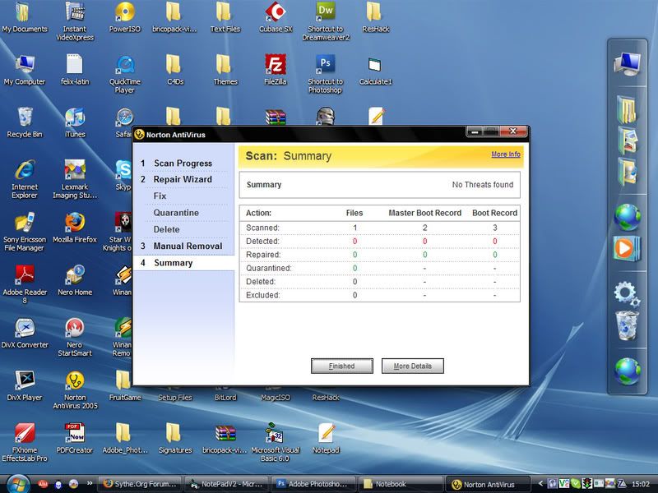Click the 'No Threats found' summary text

[483, 185]
